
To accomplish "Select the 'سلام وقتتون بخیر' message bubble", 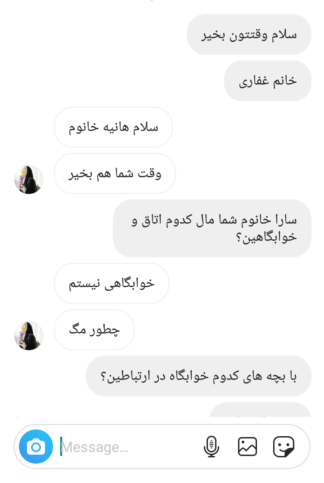I will click(x=249, y=35).
